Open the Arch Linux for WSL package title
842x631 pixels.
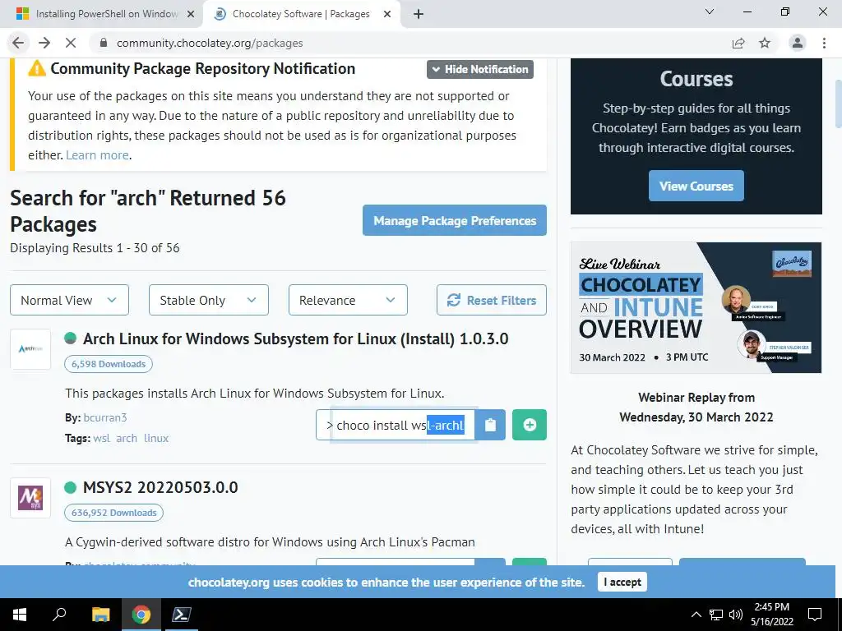295,339
